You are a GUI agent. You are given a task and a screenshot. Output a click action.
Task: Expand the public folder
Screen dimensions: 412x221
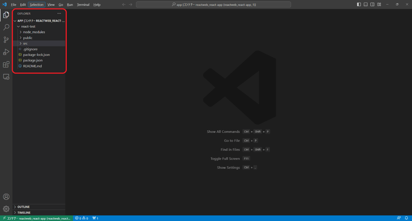(39, 38)
